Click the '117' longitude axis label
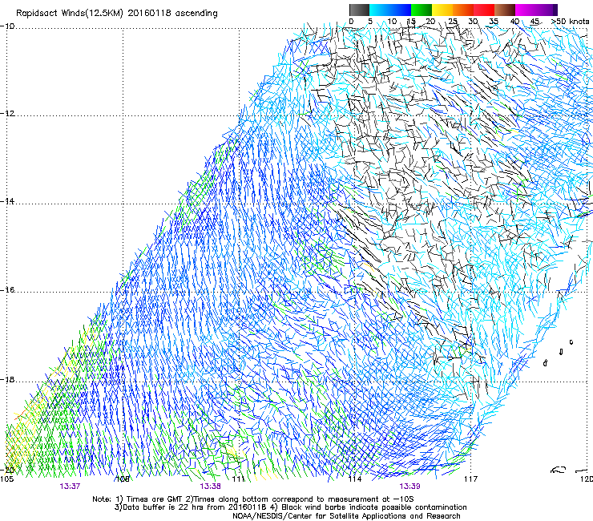The height and width of the screenshot is (521, 593). pyautogui.click(x=471, y=479)
